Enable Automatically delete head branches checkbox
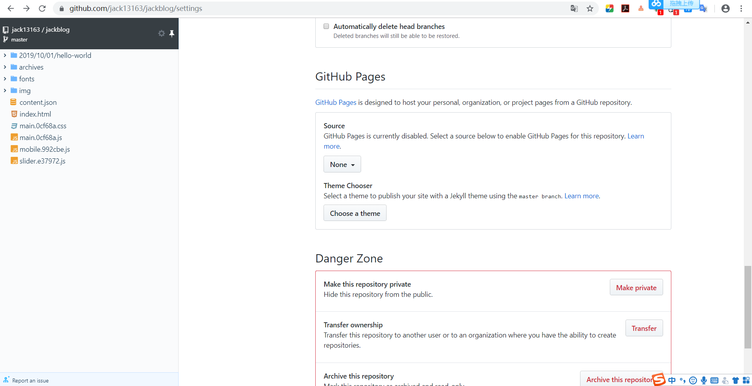The width and height of the screenshot is (752, 386). pyautogui.click(x=326, y=26)
